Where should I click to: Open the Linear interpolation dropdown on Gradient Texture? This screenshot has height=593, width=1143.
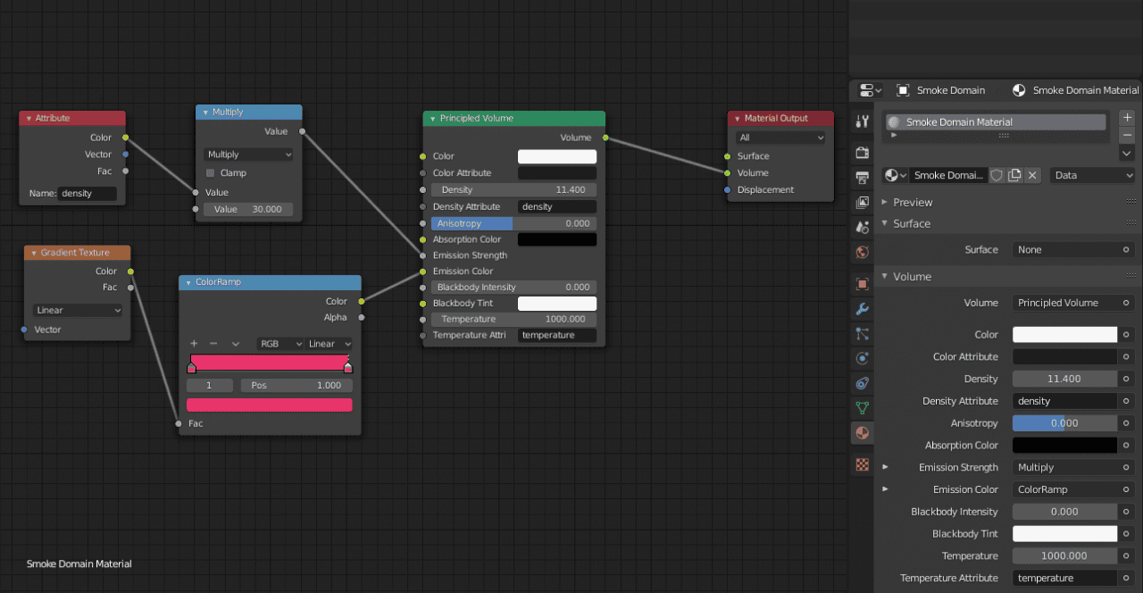click(77, 309)
